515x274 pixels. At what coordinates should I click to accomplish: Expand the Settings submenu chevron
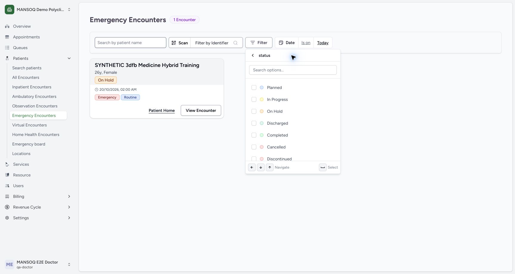[x=69, y=218]
